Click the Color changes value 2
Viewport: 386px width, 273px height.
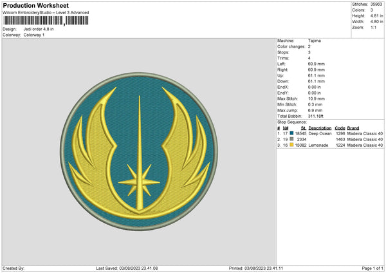click(x=309, y=46)
